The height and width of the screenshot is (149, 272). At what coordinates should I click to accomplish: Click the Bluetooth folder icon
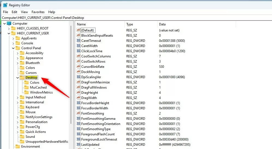(22, 63)
